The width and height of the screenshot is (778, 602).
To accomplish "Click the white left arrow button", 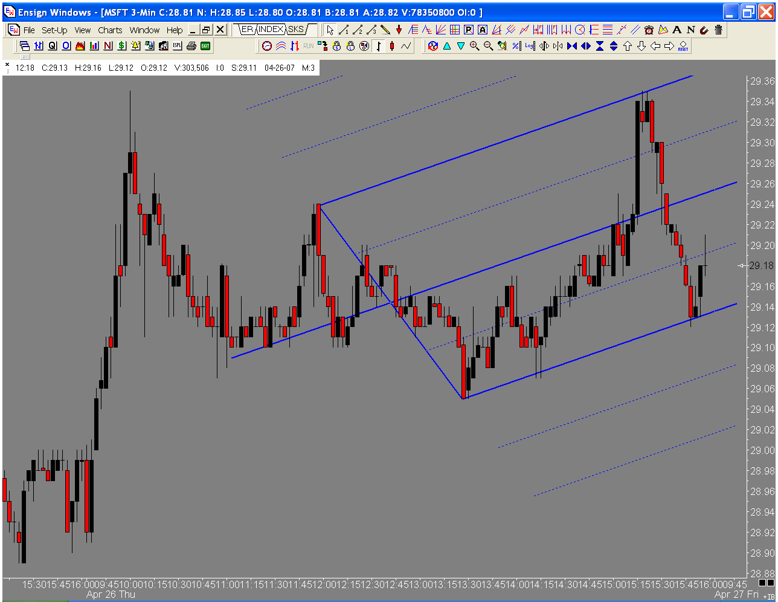I will pyautogui.click(x=655, y=46).
